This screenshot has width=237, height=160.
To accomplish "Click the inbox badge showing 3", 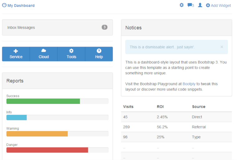I will 105,27.
